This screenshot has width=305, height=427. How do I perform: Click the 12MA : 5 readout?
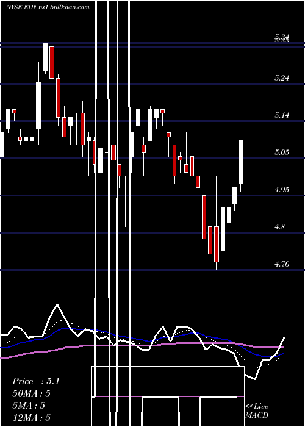coord(31,417)
